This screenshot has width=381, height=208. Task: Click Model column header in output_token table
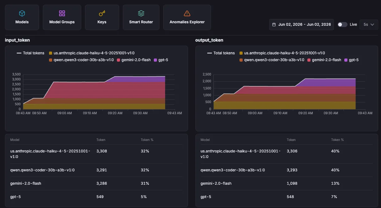(205, 140)
